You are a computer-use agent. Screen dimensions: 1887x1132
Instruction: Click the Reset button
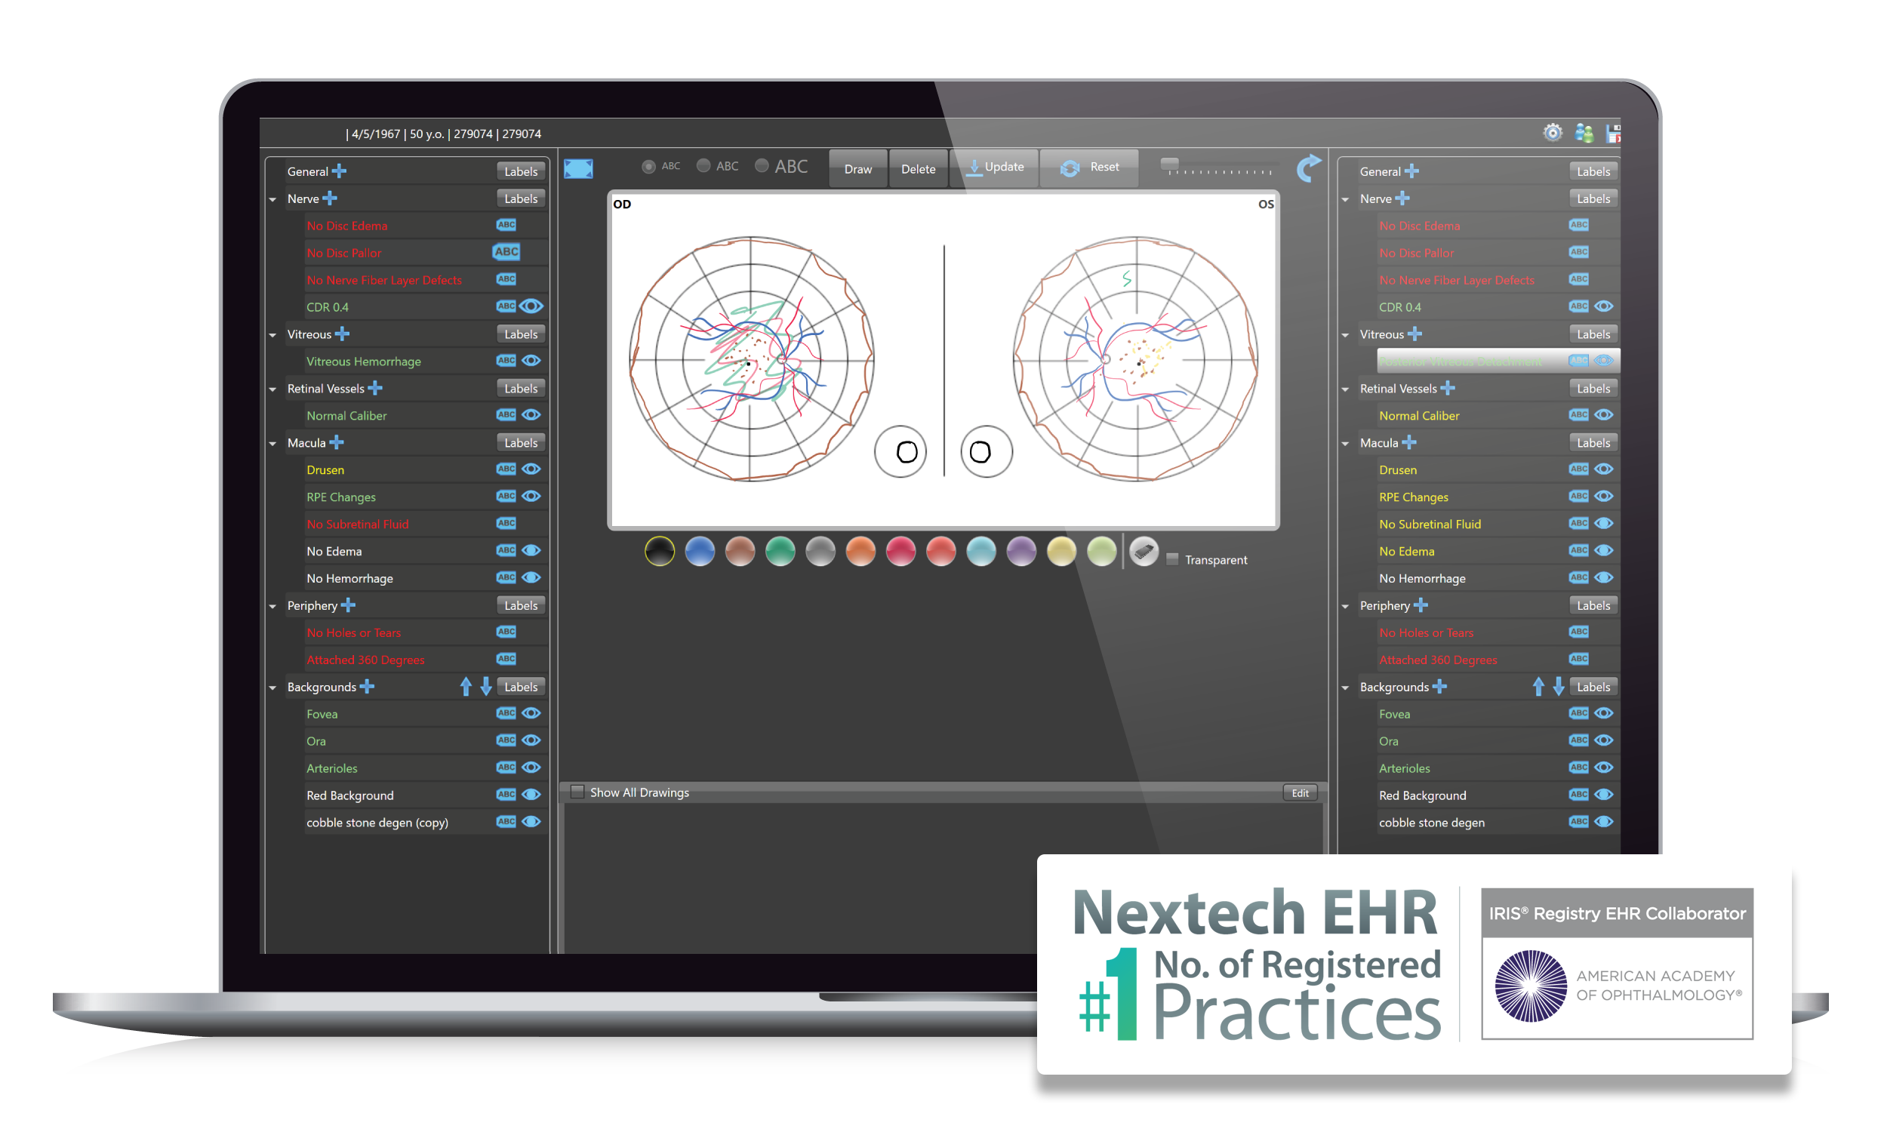(1090, 168)
